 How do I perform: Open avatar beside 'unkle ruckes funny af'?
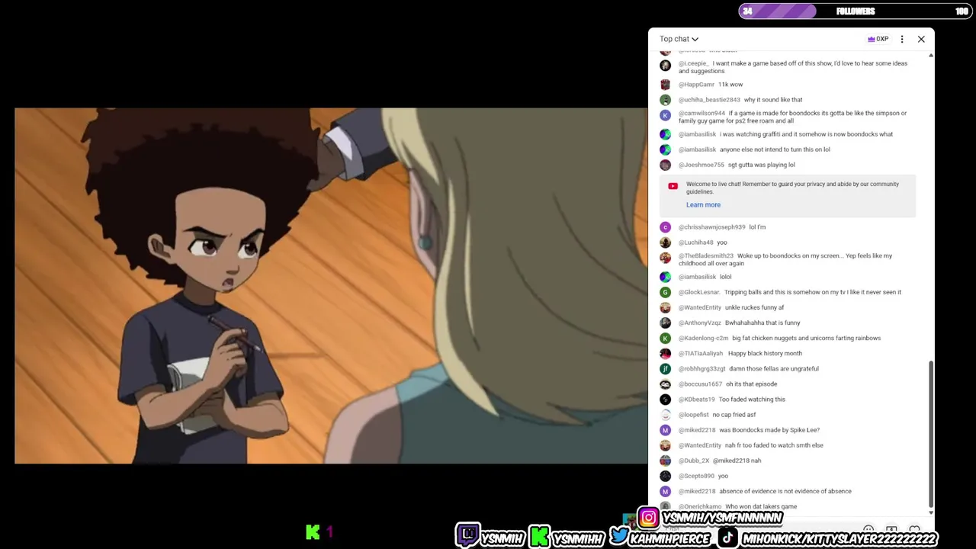[x=665, y=307]
